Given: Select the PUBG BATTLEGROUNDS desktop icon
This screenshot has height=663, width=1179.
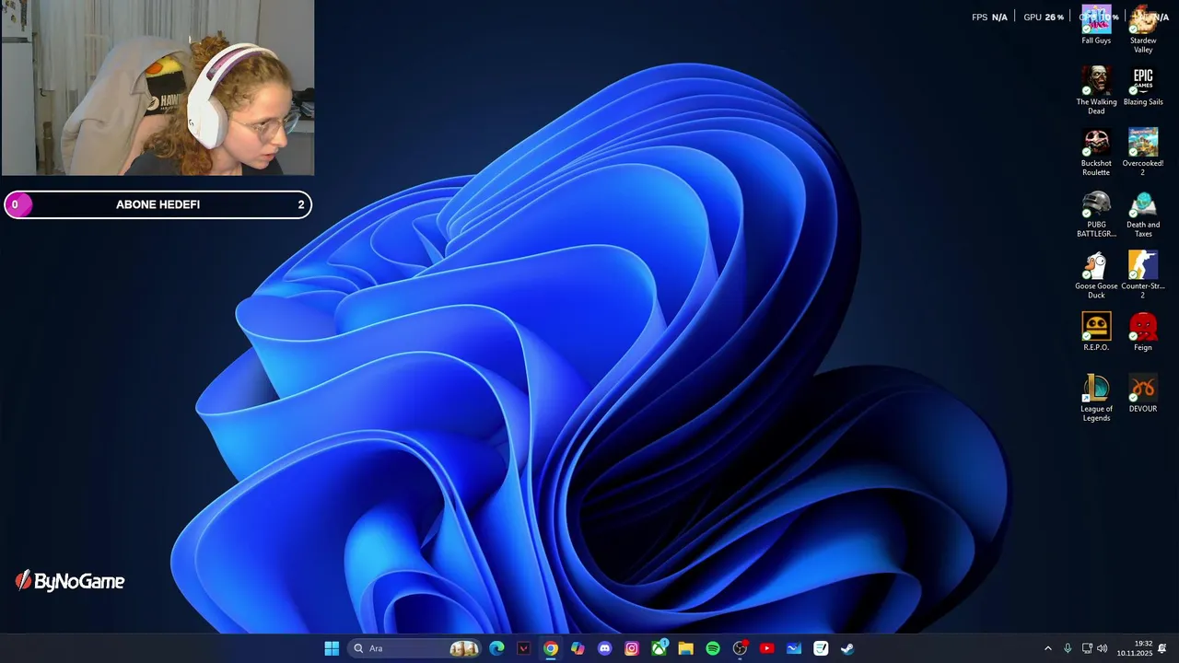Looking at the screenshot, I should click(x=1096, y=214).
